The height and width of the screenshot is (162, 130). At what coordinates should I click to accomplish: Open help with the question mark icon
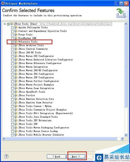6,156
